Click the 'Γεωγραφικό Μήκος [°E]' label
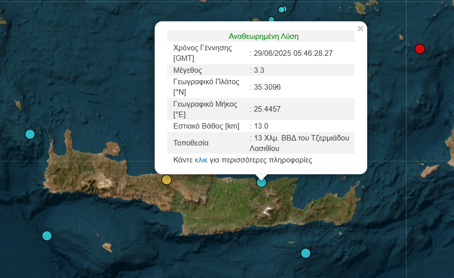454x278 pixels. (x=205, y=109)
